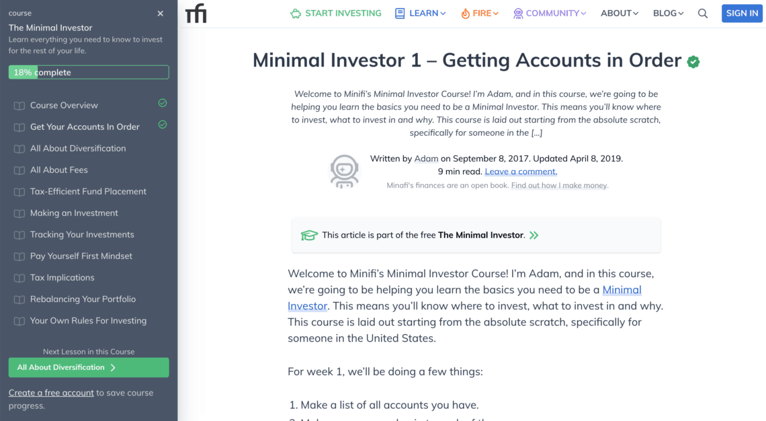Toggle Get Your Accounts In Order checkmark
This screenshot has height=421, width=766.
pyautogui.click(x=163, y=125)
